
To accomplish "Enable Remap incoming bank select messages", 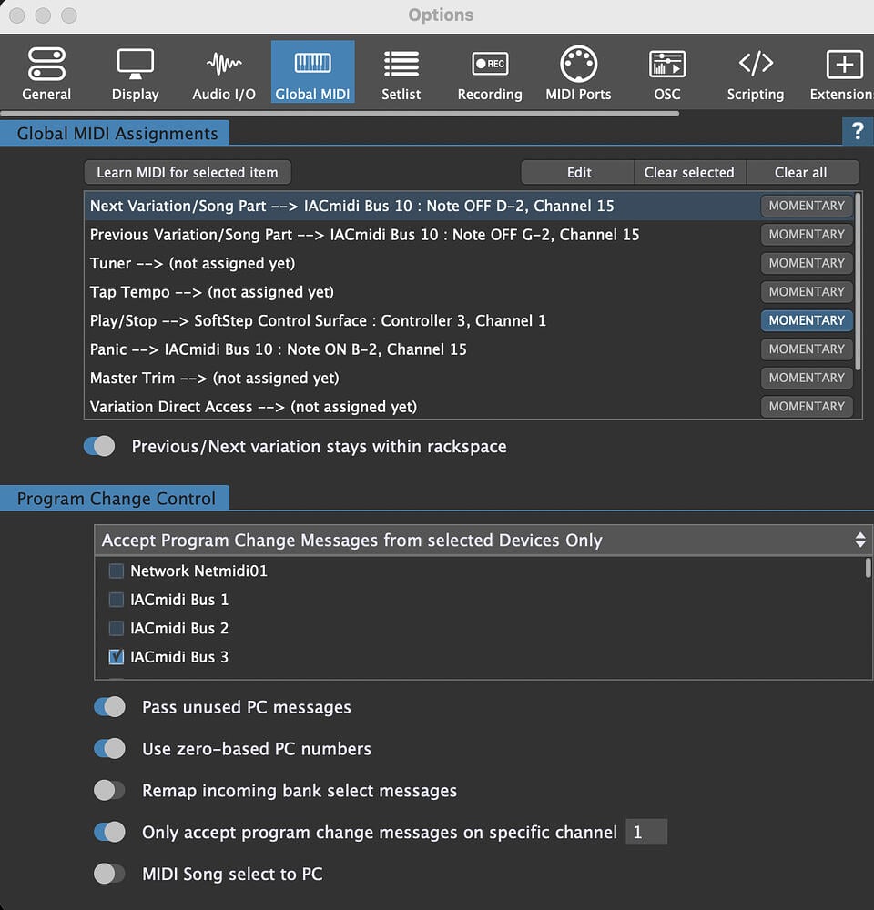I will [x=110, y=791].
